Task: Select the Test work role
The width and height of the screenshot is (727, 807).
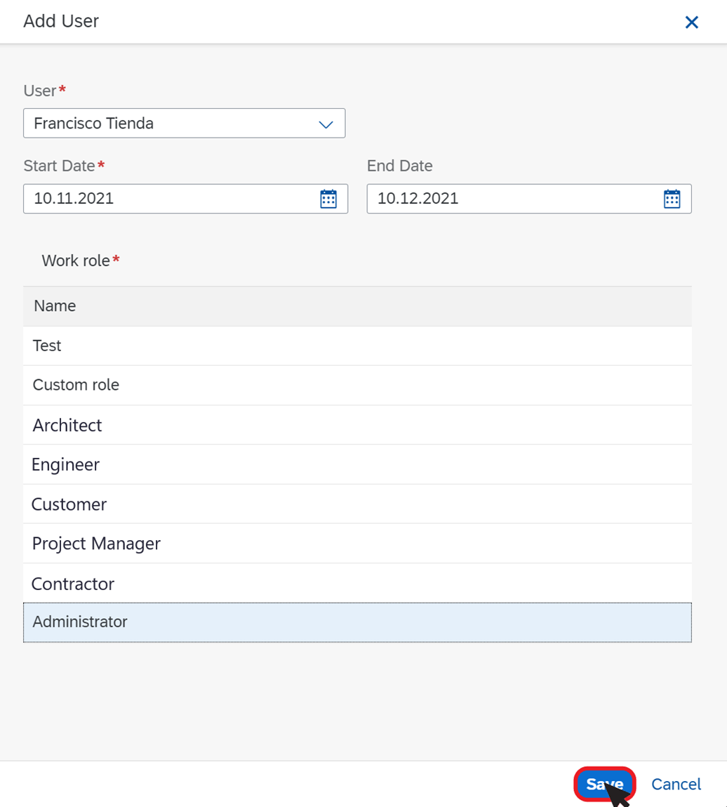Action: point(357,346)
